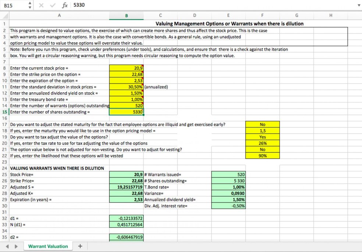Click the Name Box showing B15

point(10,5)
